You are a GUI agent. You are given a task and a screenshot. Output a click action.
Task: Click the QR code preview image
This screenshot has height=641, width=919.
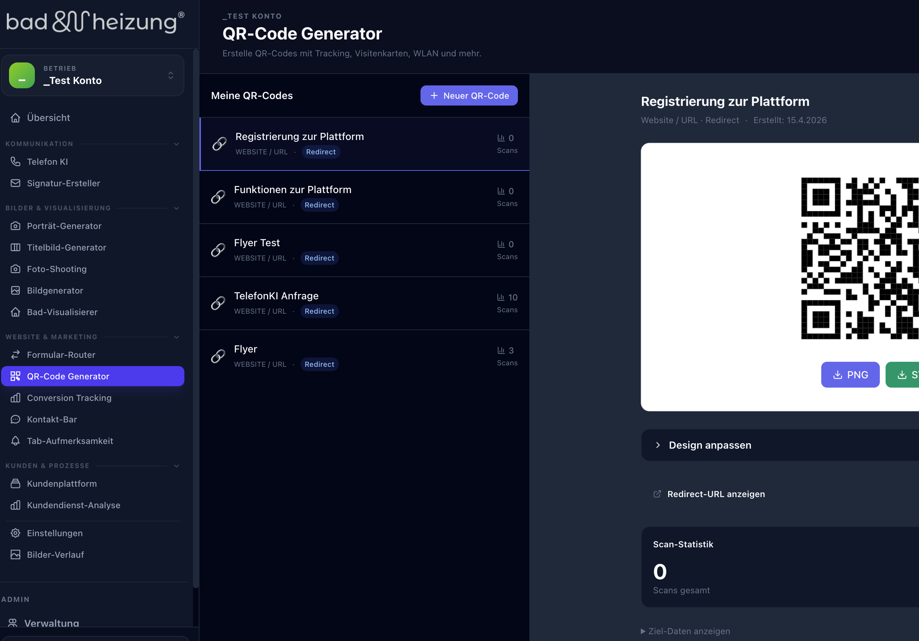pyautogui.click(x=860, y=258)
